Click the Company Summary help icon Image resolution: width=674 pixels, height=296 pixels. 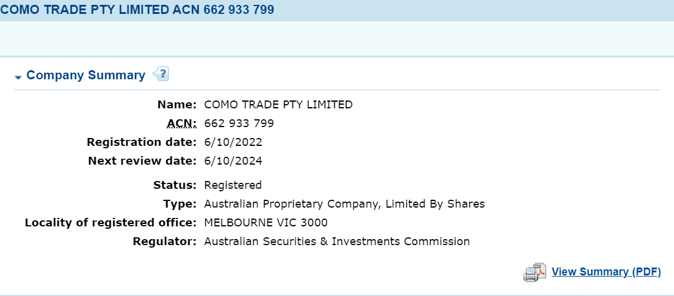coord(160,74)
